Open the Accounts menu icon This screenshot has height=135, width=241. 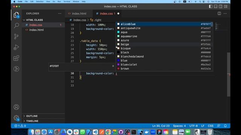[x=16, y=107]
